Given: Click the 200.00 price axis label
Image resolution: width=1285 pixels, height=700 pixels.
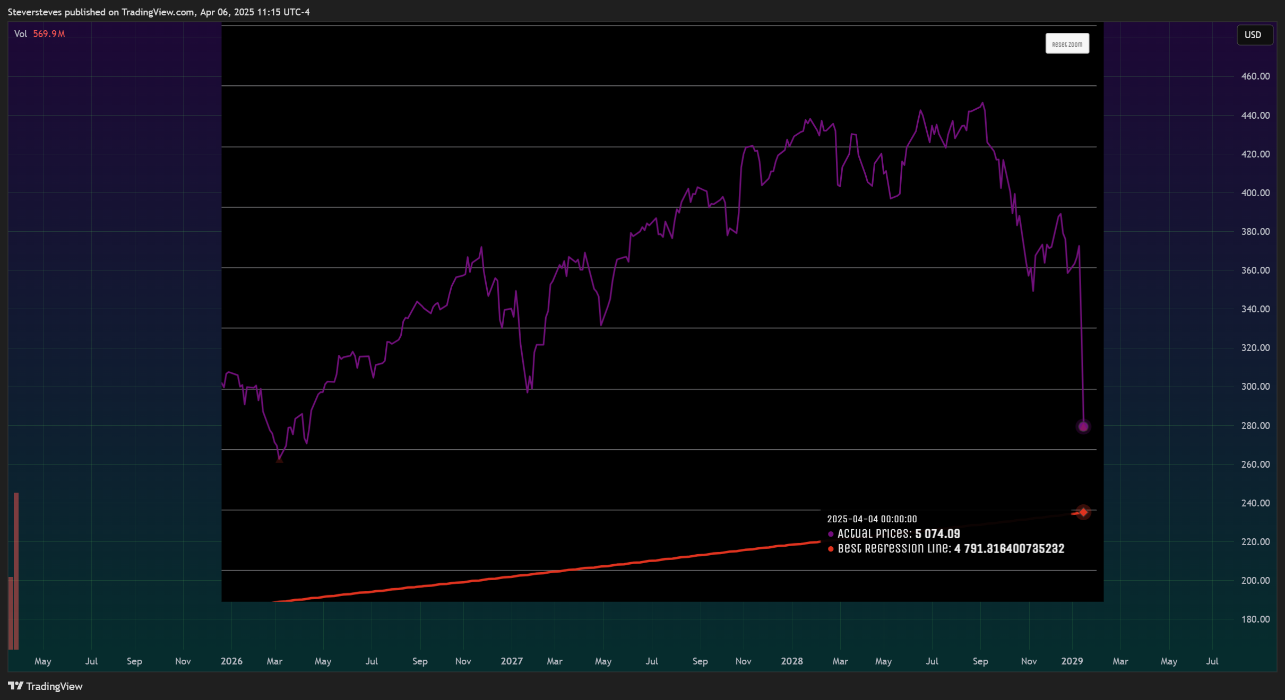Looking at the screenshot, I should [x=1255, y=581].
